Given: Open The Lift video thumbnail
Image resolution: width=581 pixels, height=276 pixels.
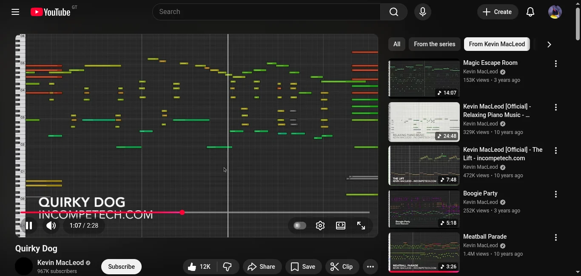Looking at the screenshot, I should pyautogui.click(x=424, y=165).
